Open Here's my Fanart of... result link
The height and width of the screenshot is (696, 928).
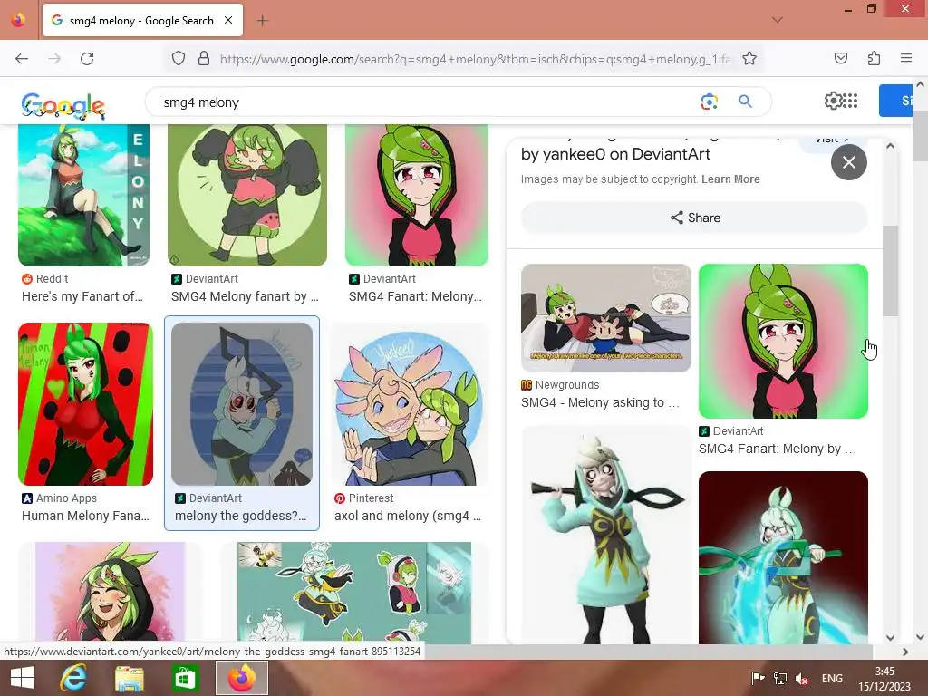pos(82,296)
